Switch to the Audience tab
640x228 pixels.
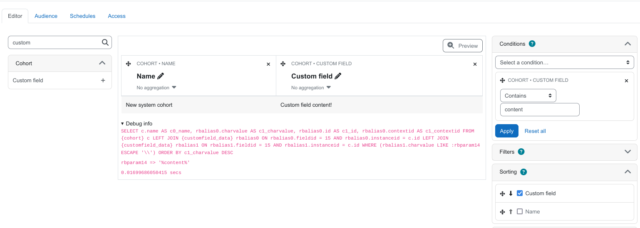click(x=46, y=16)
